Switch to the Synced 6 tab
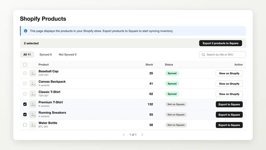The height and width of the screenshot is (150, 266). pos(46,55)
